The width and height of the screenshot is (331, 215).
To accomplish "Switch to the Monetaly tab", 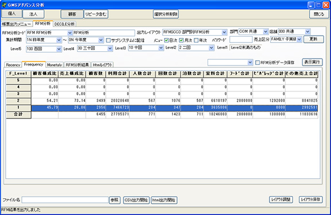I will click(55, 65).
